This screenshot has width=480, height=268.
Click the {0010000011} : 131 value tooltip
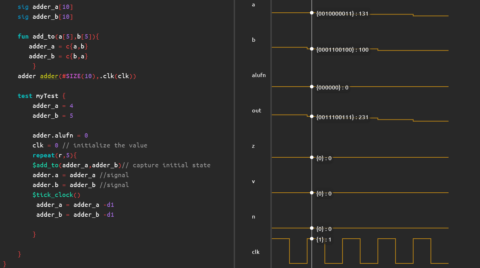[x=343, y=14]
